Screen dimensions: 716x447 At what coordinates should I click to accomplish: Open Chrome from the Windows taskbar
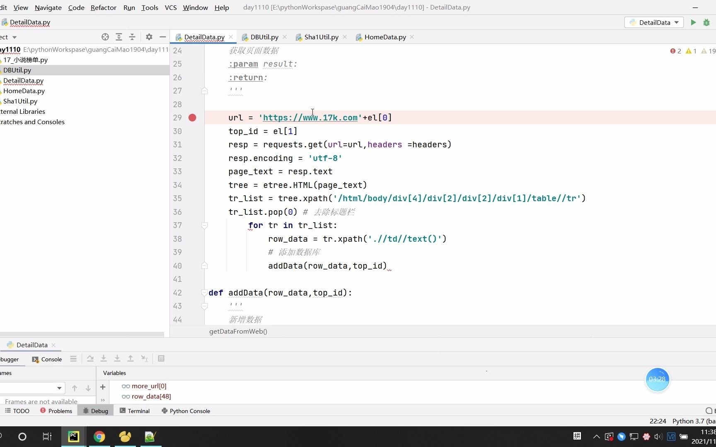coord(99,437)
